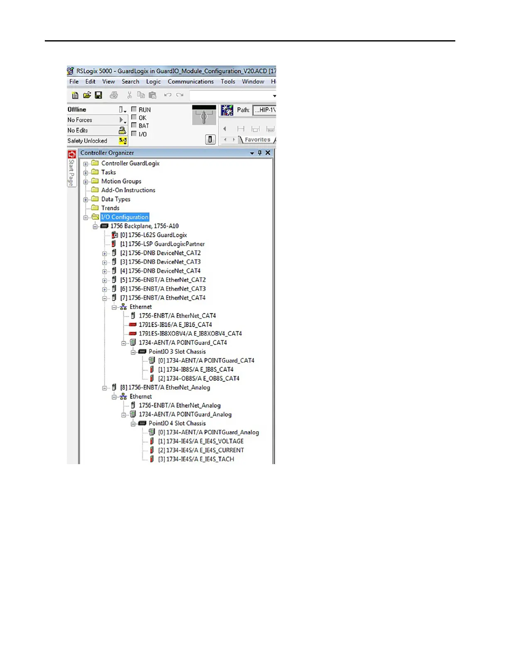The height and width of the screenshot is (657, 508).
Task: Toggle the RUN indicator box
Action: pos(134,109)
